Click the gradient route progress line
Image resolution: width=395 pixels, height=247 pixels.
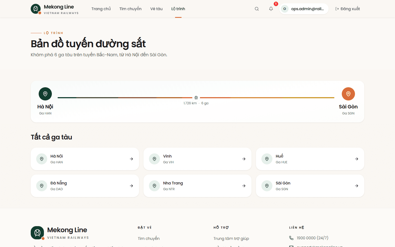click(196, 97)
